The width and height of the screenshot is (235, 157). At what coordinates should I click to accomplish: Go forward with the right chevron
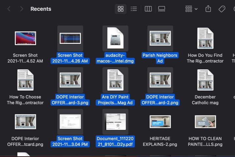point(21,9)
